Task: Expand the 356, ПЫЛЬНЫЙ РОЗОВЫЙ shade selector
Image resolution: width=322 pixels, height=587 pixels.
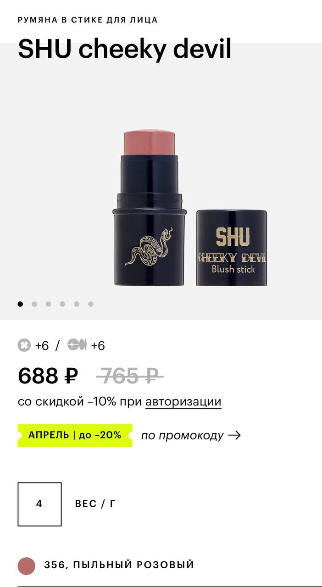Action: point(161,565)
